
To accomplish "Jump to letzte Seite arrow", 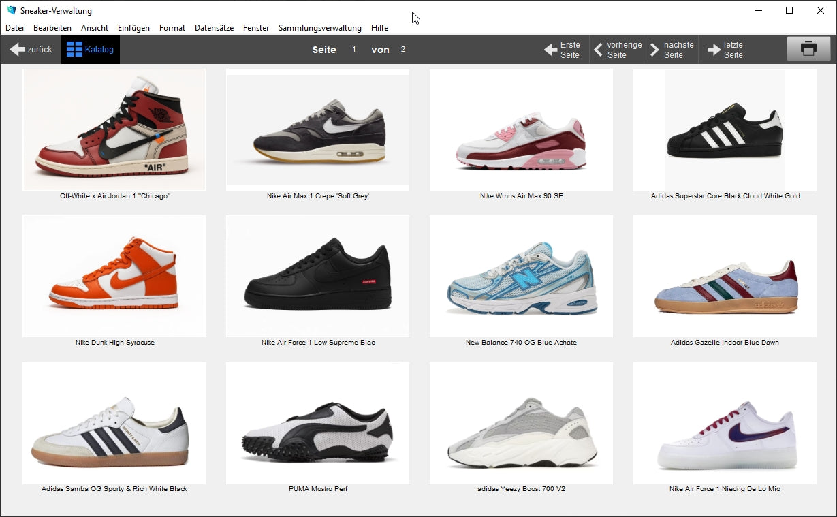I will [714, 50].
